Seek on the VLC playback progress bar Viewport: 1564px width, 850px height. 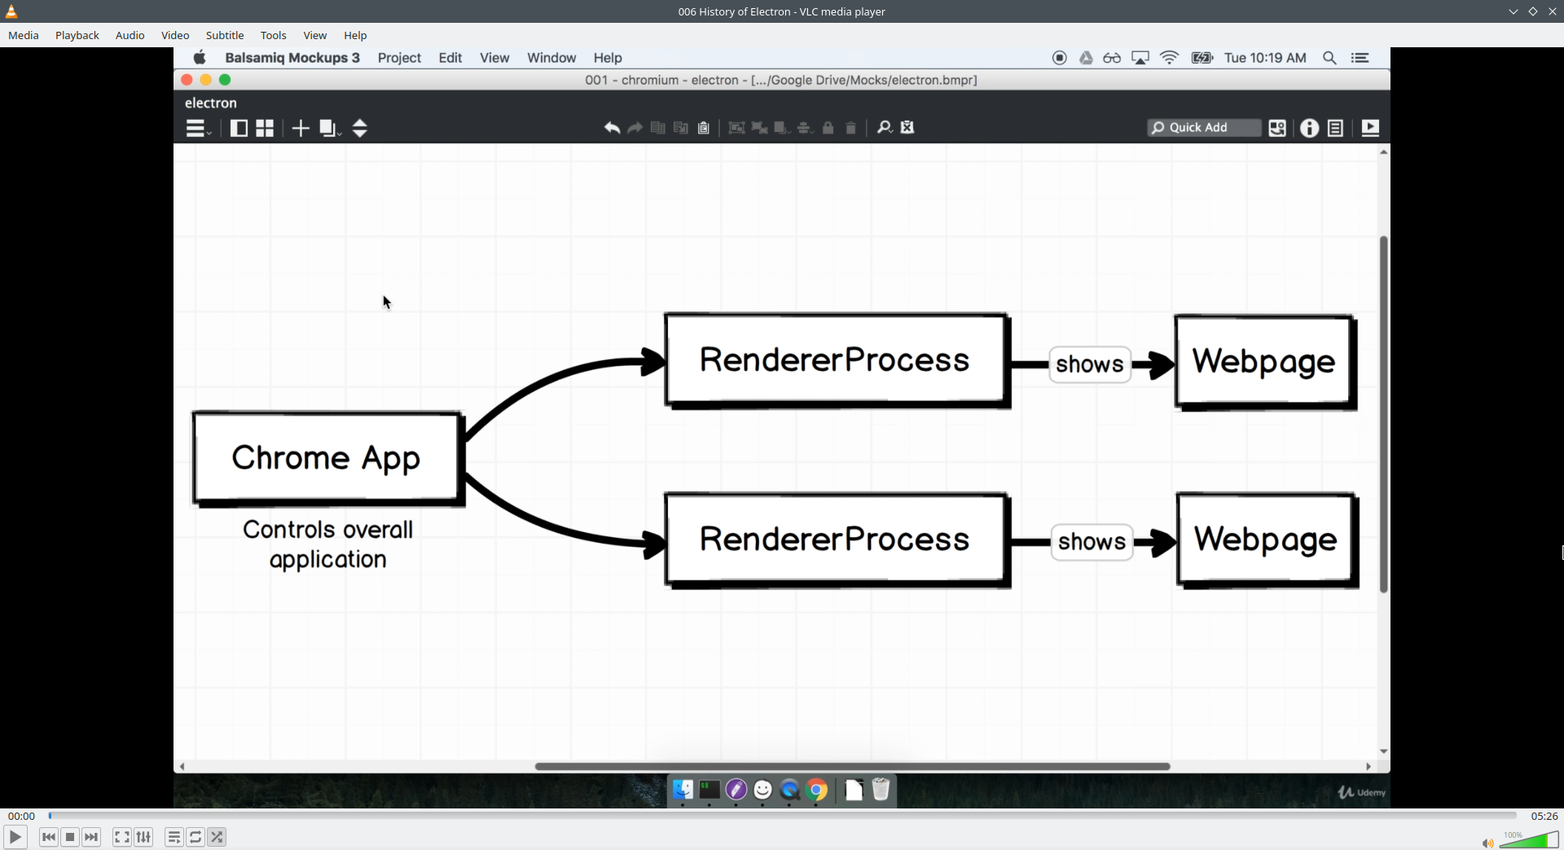[782, 816]
